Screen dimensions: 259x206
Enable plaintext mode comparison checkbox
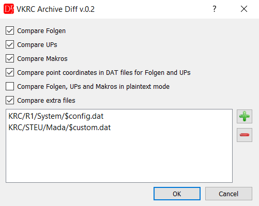[10, 86]
